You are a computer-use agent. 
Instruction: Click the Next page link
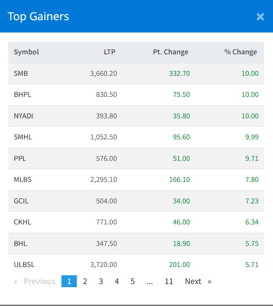[198, 281]
